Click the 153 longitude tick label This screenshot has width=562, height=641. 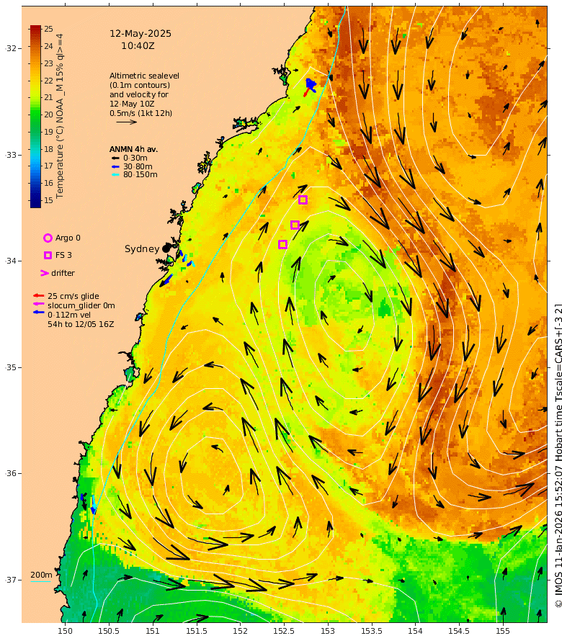[328, 631]
